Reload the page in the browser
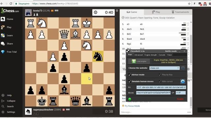The width and height of the screenshot is (211, 118). tap(11, 4)
